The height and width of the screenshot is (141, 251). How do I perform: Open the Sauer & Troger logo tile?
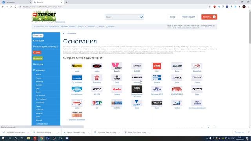pos(177,89)
